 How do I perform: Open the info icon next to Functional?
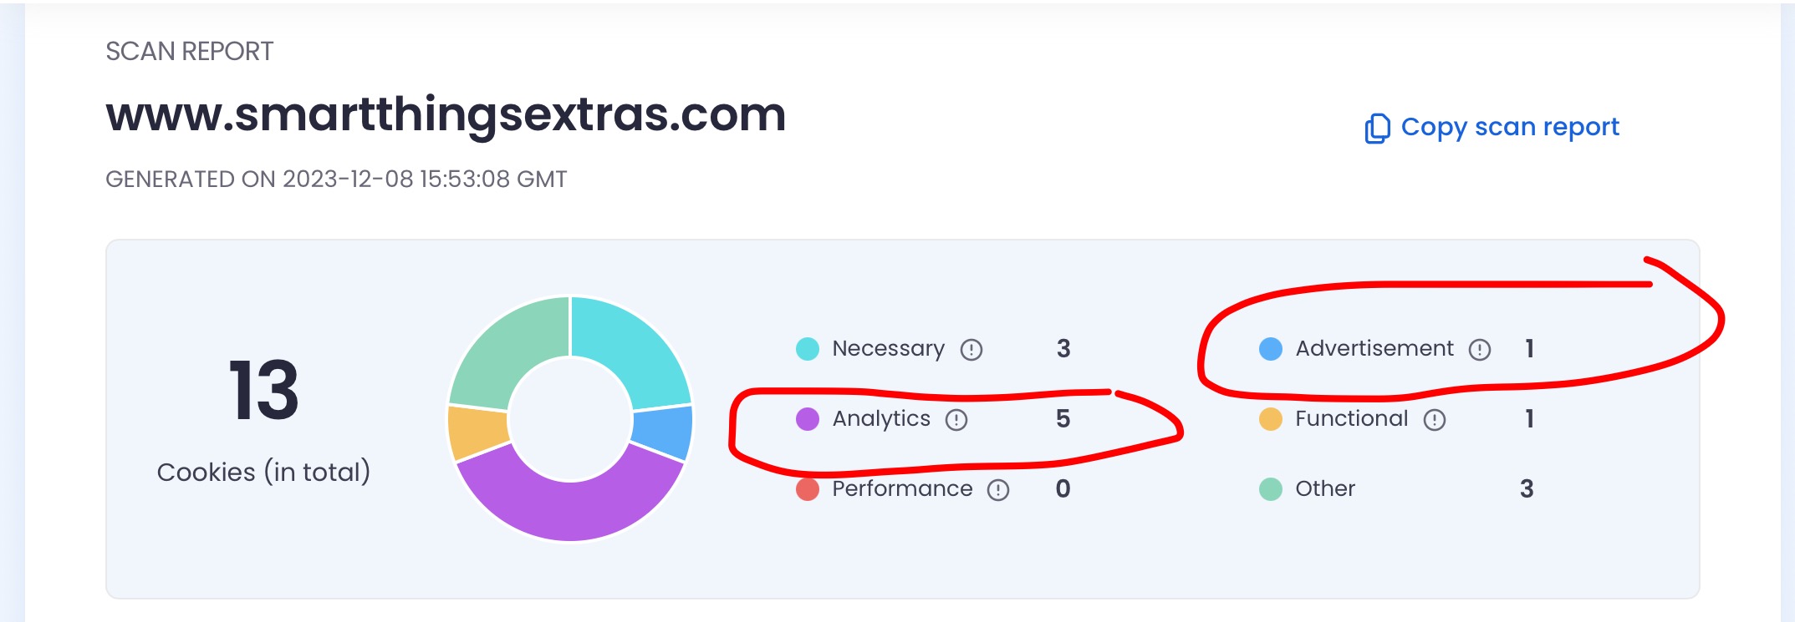click(x=1435, y=420)
